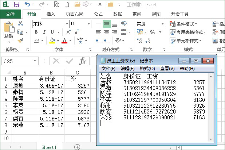Screen dimensions: 225x150
Task: Open Notepad's 查看(V) menu
Action: tap(167, 69)
